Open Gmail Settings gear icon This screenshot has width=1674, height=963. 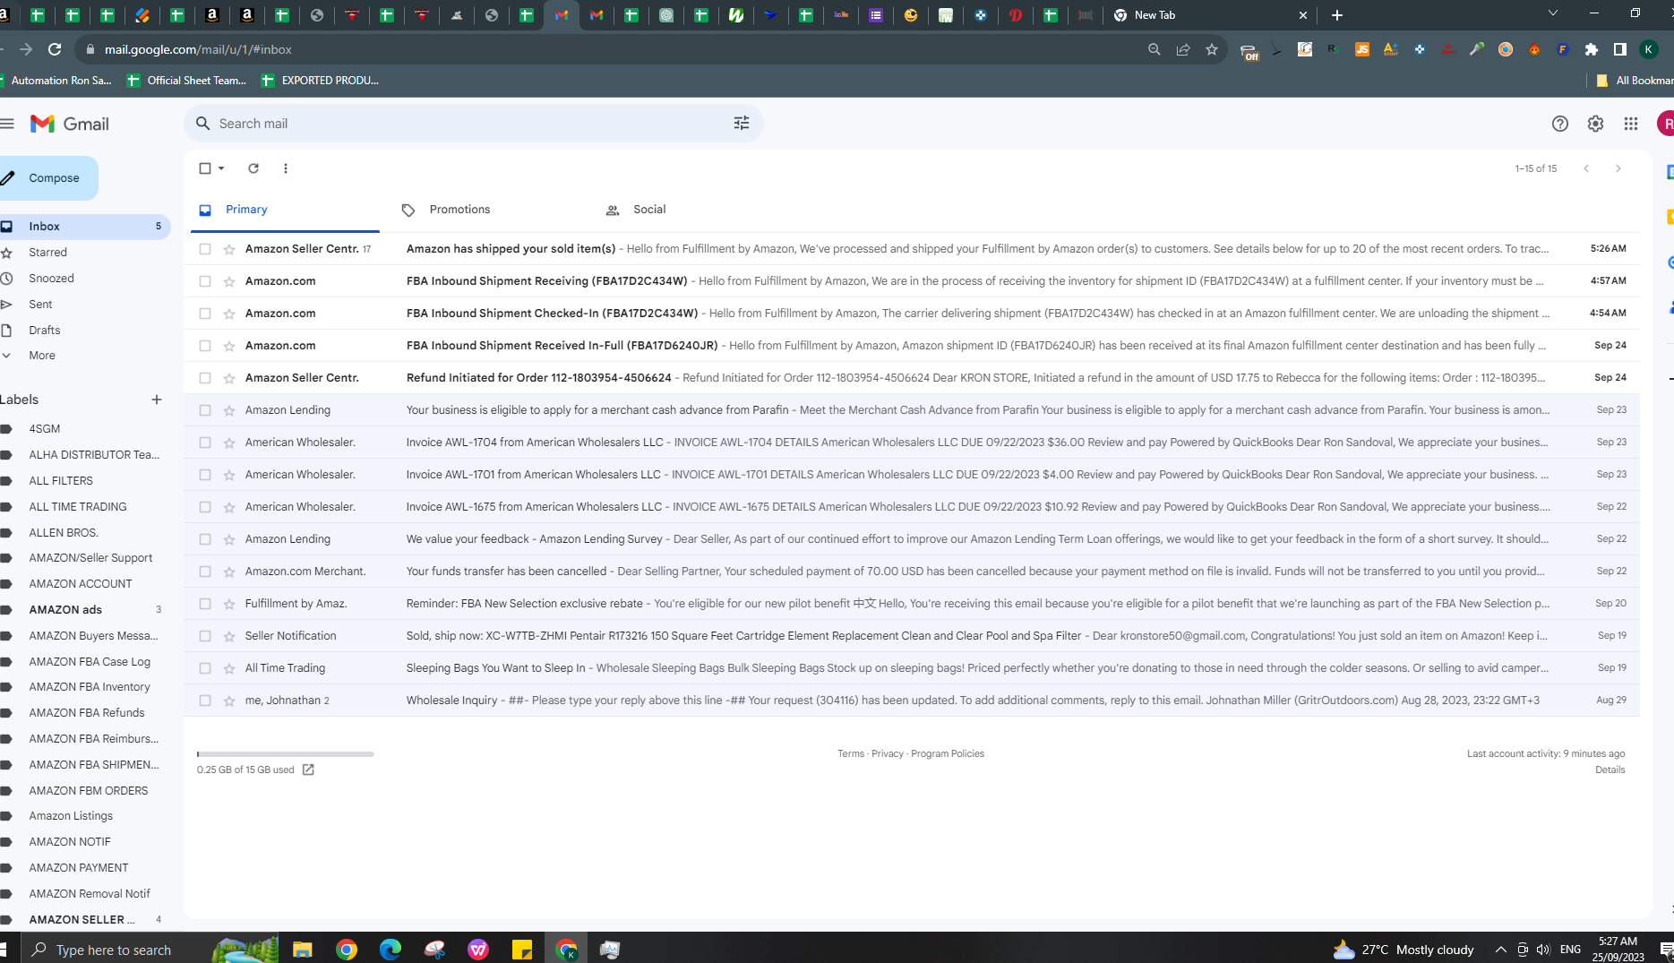(x=1595, y=124)
